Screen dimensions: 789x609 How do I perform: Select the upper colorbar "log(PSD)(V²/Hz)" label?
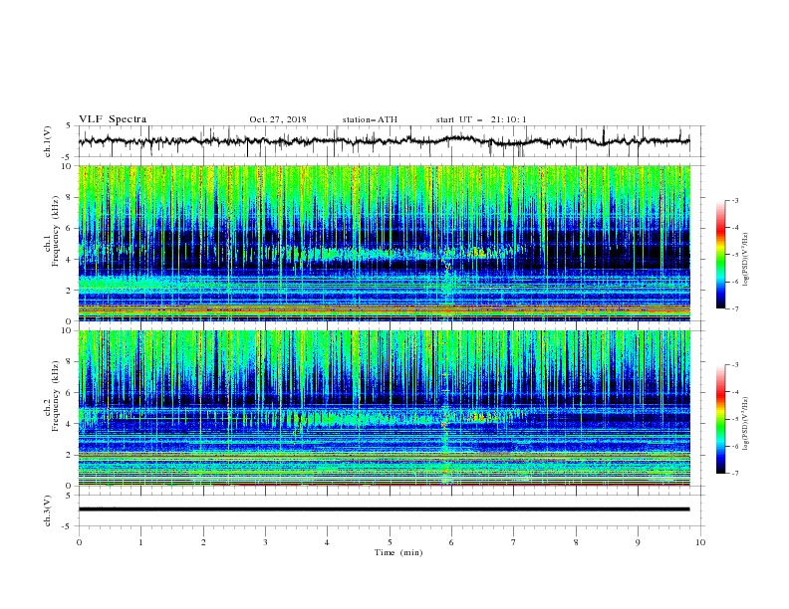pos(746,260)
